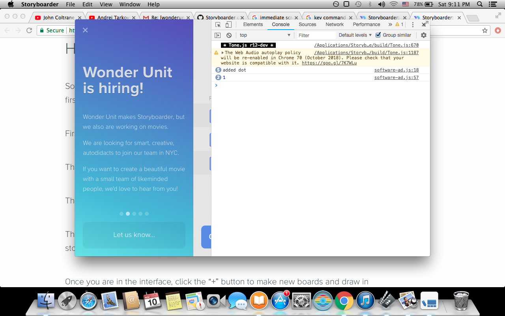Open iTunes from the Dock
The image size is (505, 316).
(x=366, y=301)
